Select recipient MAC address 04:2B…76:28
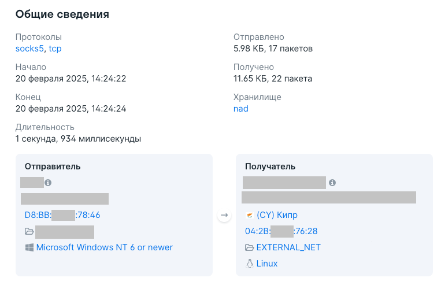Viewport: 441px width, 285px height. tap(281, 231)
